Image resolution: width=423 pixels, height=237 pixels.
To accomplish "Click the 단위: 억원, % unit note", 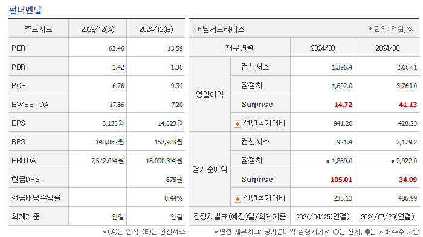I will tap(391, 29).
